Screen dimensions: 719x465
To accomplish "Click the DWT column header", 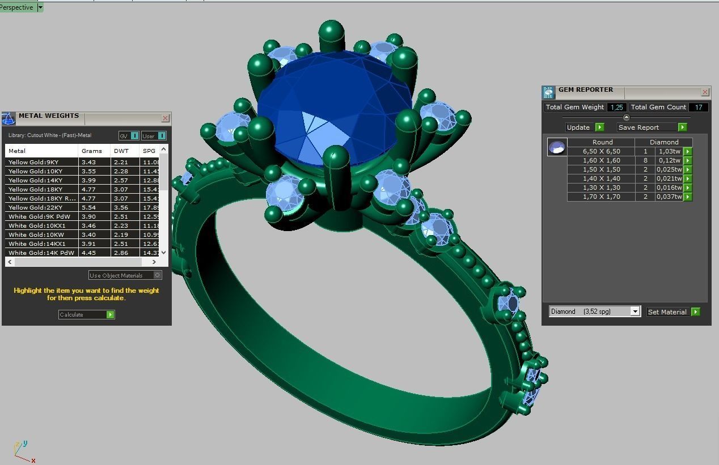I will click(125, 151).
